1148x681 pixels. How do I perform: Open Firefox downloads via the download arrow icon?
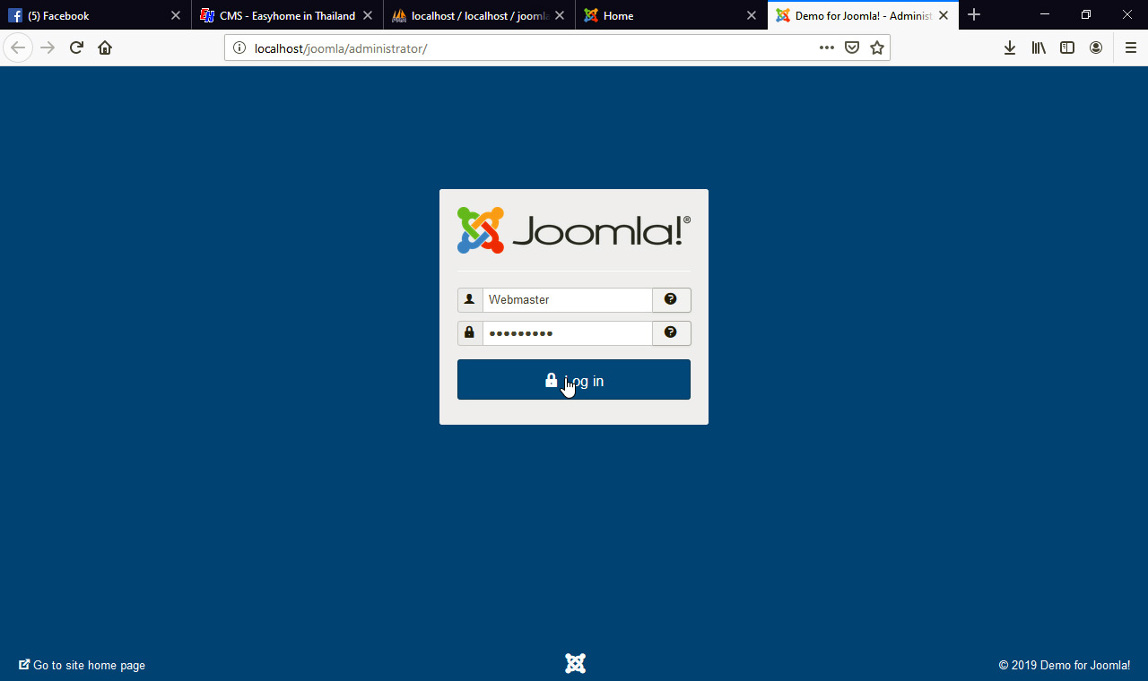(1010, 47)
